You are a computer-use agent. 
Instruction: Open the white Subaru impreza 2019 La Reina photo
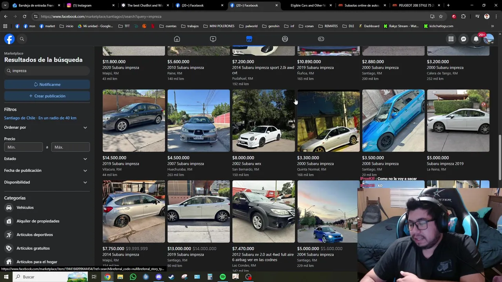(458, 121)
